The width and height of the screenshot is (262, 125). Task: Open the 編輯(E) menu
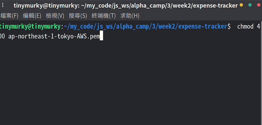pos(32,16)
